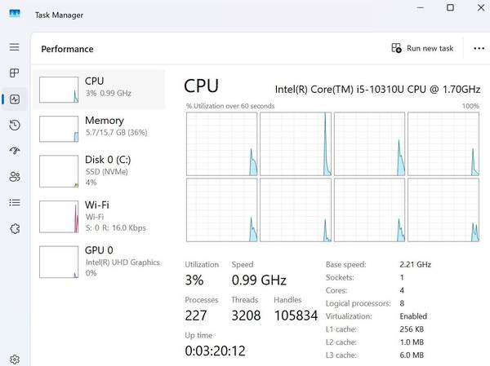Select the CPU performance entry
Screen dimensions: 490x366
click(x=99, y=90)
